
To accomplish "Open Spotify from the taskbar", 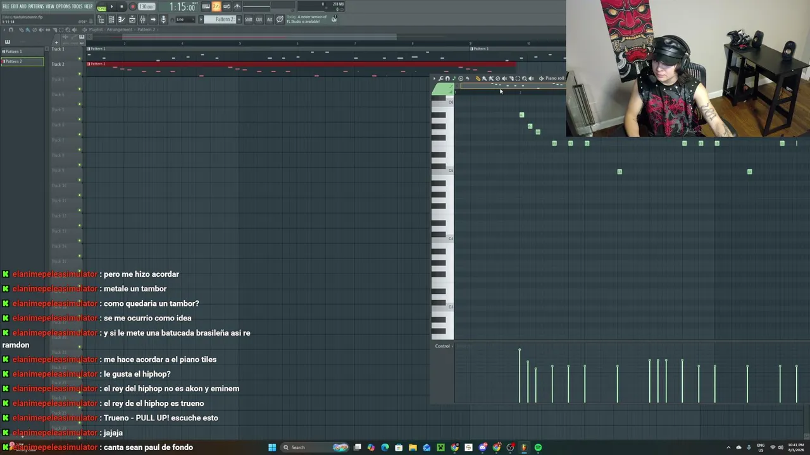I will coord(538,447).
